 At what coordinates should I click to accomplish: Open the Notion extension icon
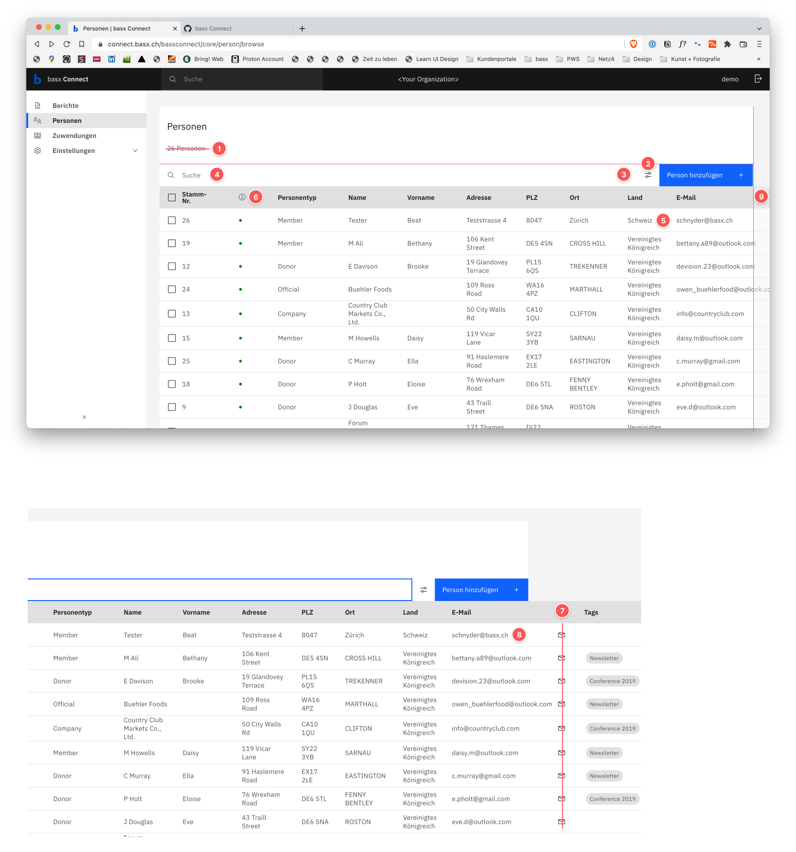[667, 44]
